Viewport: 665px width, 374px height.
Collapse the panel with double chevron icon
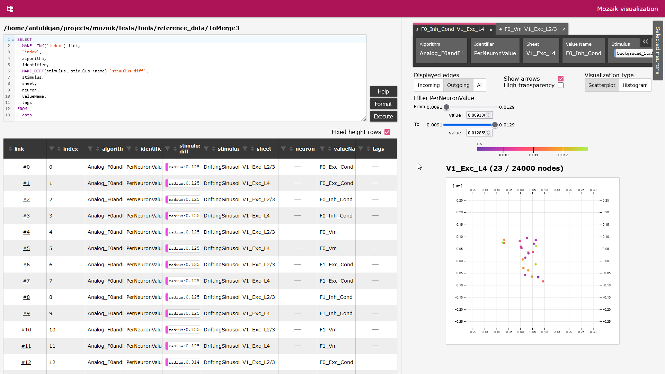pyautogui.click(x=645, y=42)
